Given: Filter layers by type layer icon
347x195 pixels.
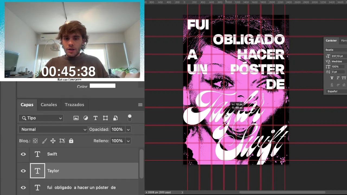Looking at the screenshot, I should pyautogui.click(x=95, y=118).
